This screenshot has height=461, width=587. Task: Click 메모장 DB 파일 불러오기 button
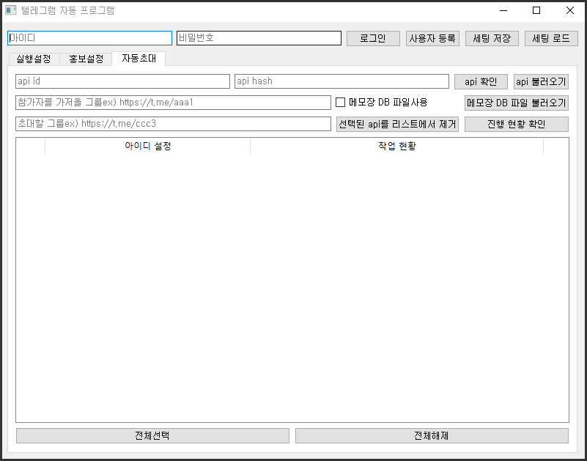[516, 103]
